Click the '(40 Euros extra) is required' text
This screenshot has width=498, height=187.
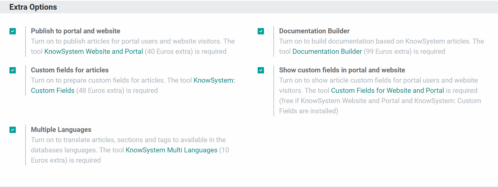click(x=186, y=51)
